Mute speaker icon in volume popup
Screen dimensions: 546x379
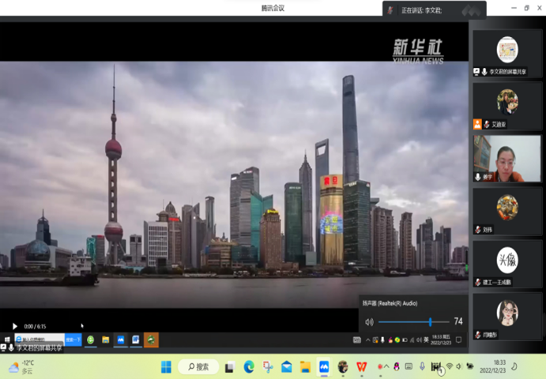(369, 322)
